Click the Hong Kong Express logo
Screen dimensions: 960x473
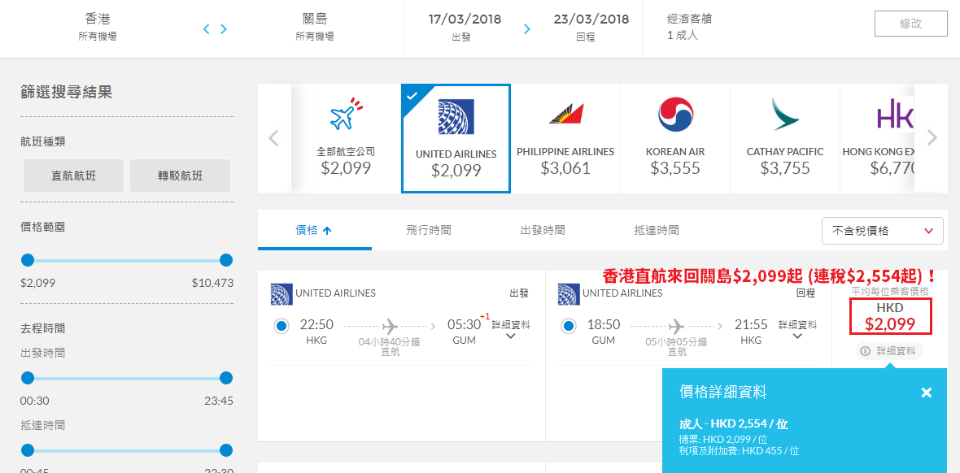point(894,115)
